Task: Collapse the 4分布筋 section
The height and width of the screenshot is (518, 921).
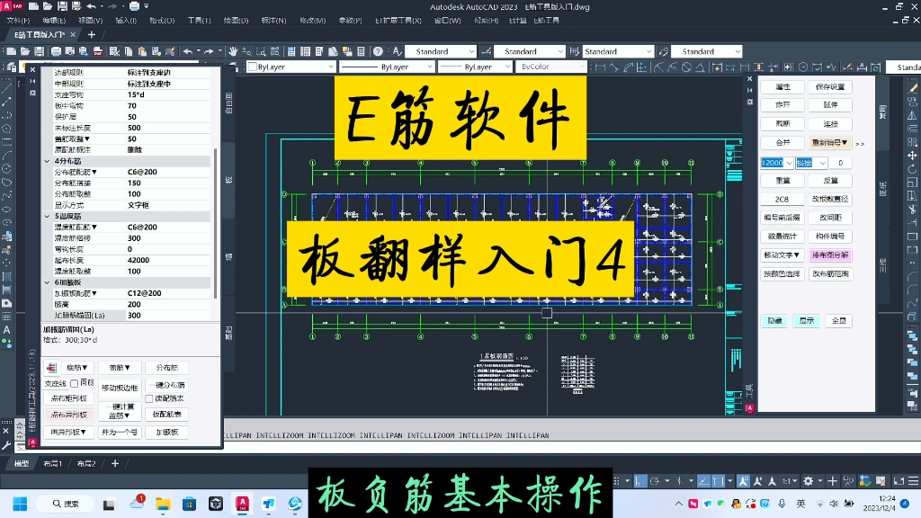Action: tap(48, 161)
